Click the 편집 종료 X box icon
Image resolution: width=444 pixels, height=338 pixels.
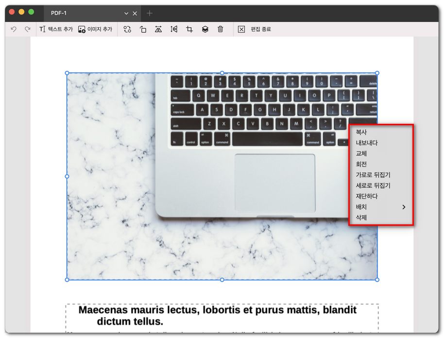[x=241, y=29]
